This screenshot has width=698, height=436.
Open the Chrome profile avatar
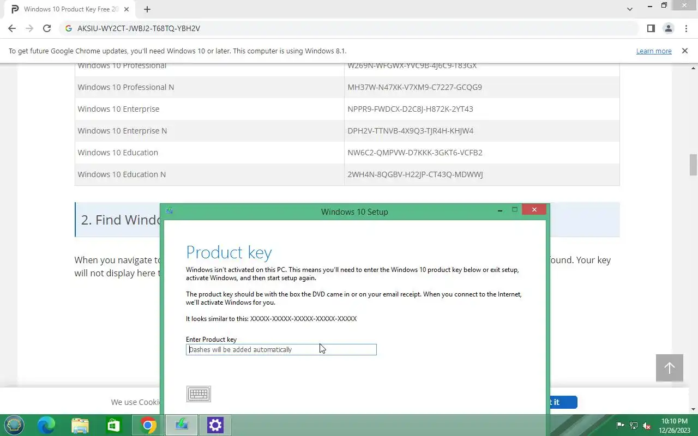[x=668, y=28]
